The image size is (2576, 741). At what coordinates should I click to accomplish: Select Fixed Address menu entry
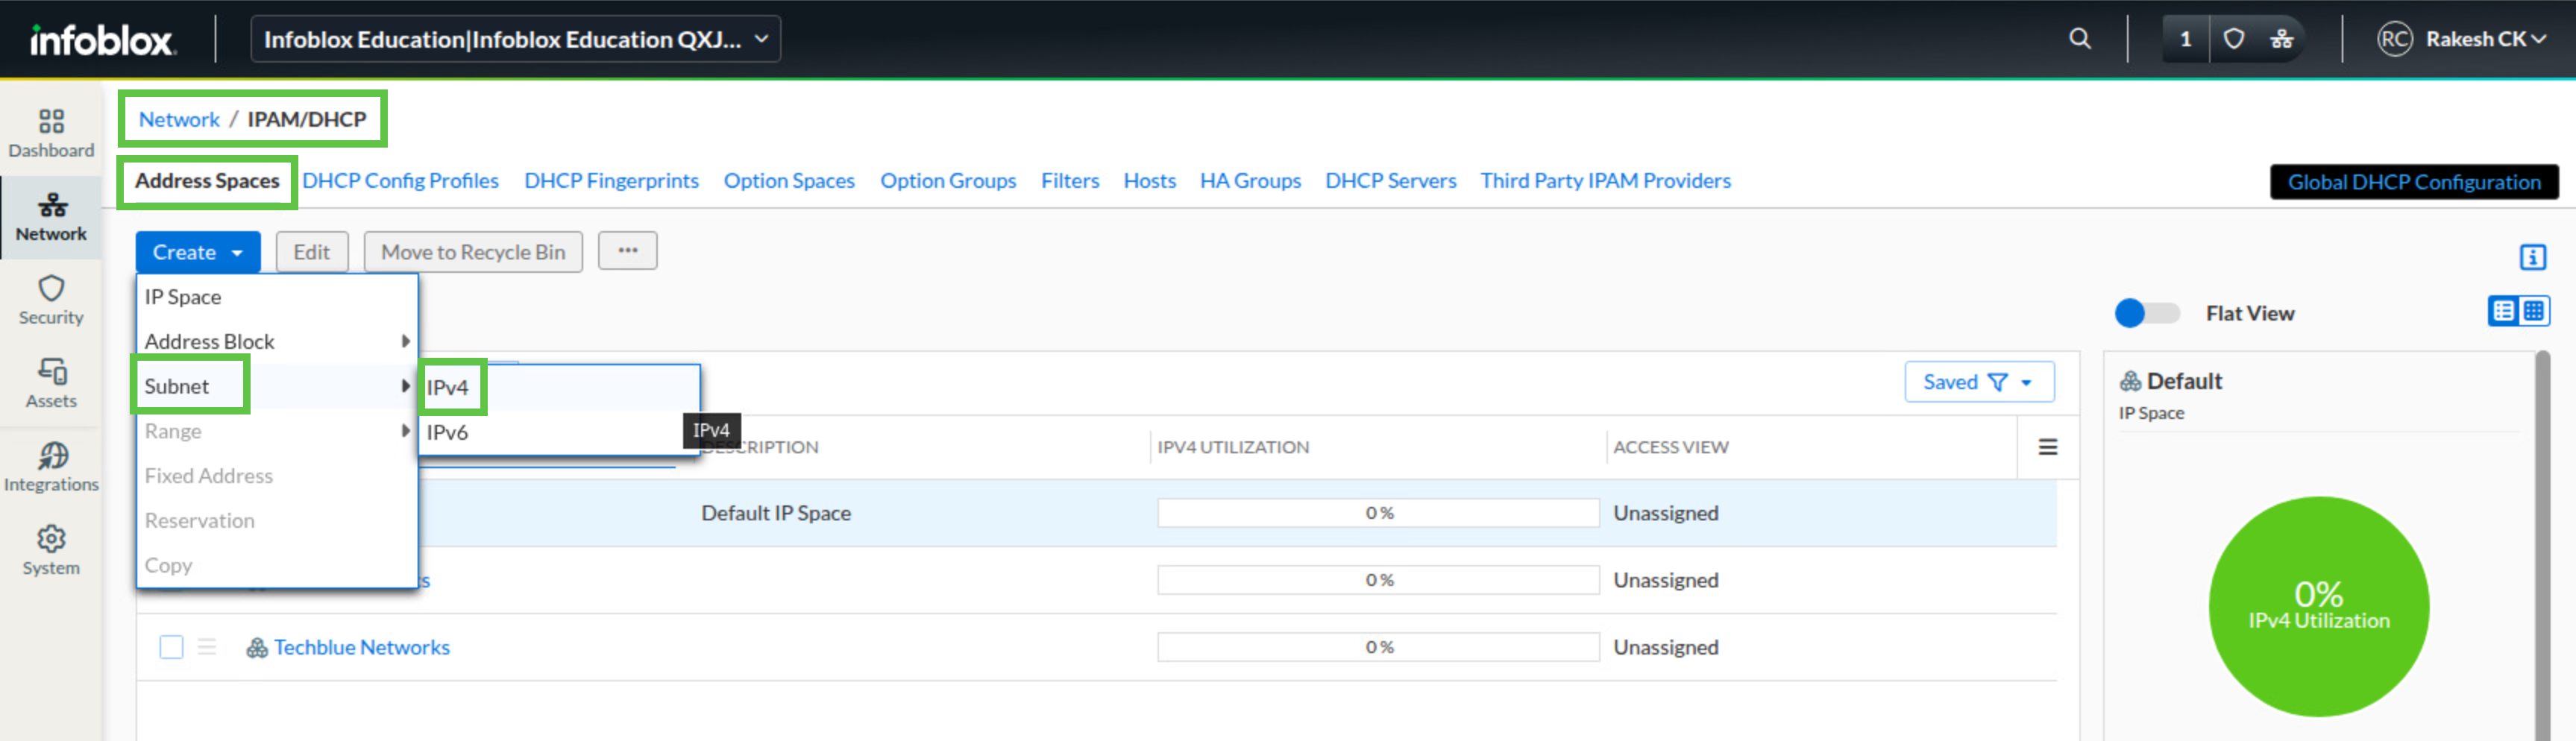(277, 476)
